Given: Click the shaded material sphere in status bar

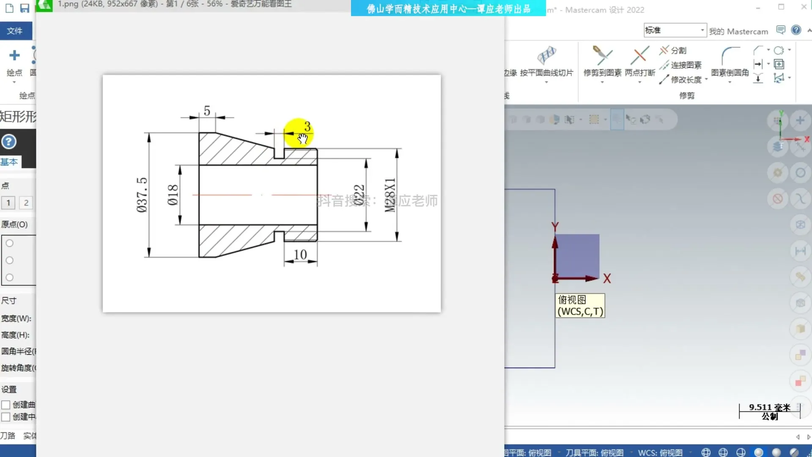Looking at the screenshot, I should tap(759, 452).
